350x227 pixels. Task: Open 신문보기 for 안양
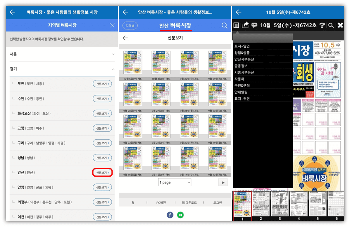[x=102, y=187]
